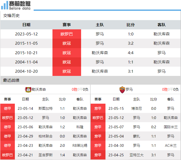Click the 3:1 score for 2004-10-20
Screen dimensions: 181x160
(x=131, y=71)
